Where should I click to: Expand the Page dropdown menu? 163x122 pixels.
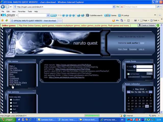click(x=146, y=21)
